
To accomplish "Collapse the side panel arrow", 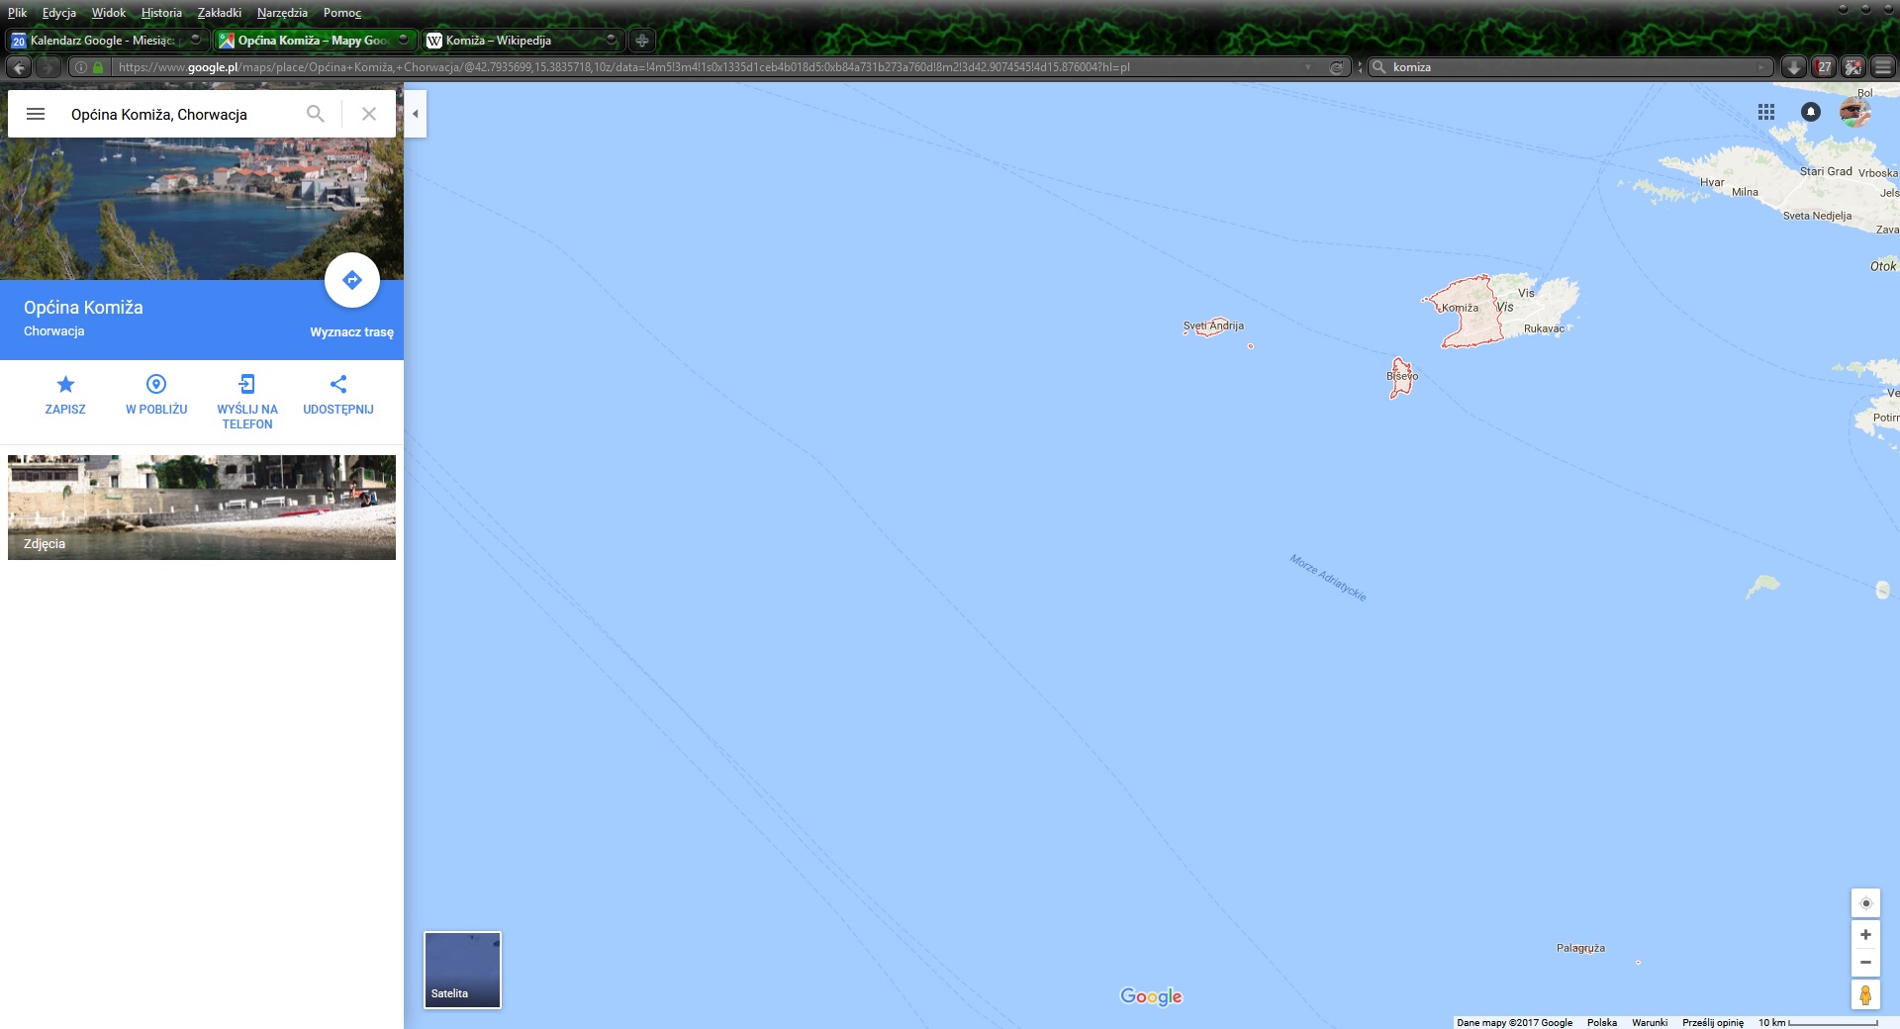I will (x=416, y=114).
